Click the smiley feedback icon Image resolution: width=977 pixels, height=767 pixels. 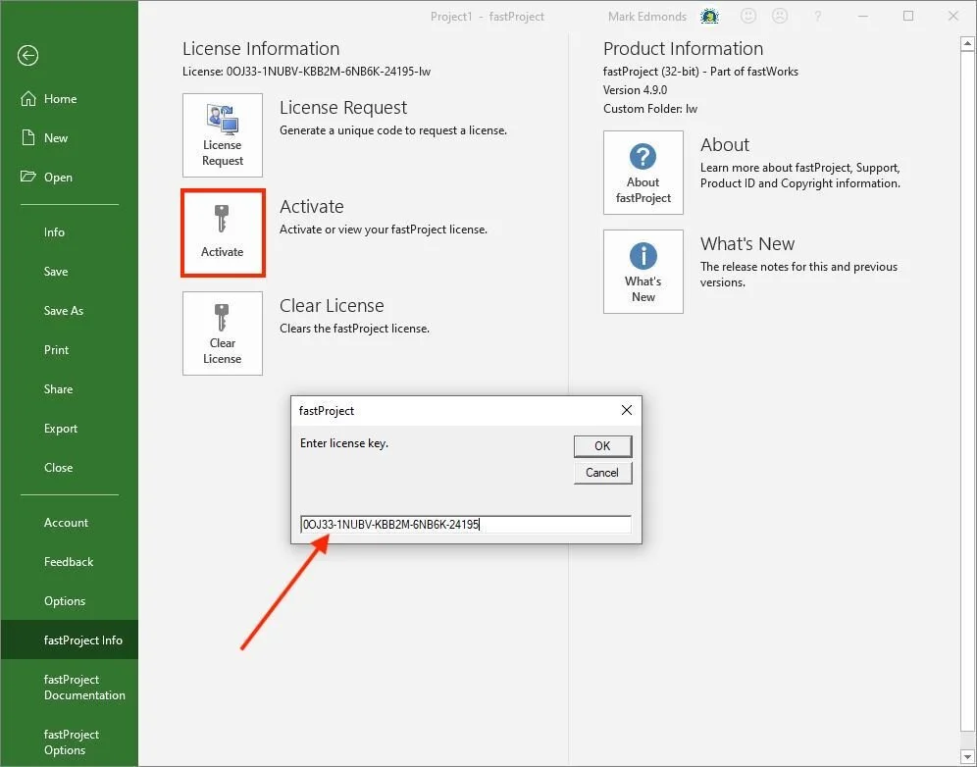(748, 17)
